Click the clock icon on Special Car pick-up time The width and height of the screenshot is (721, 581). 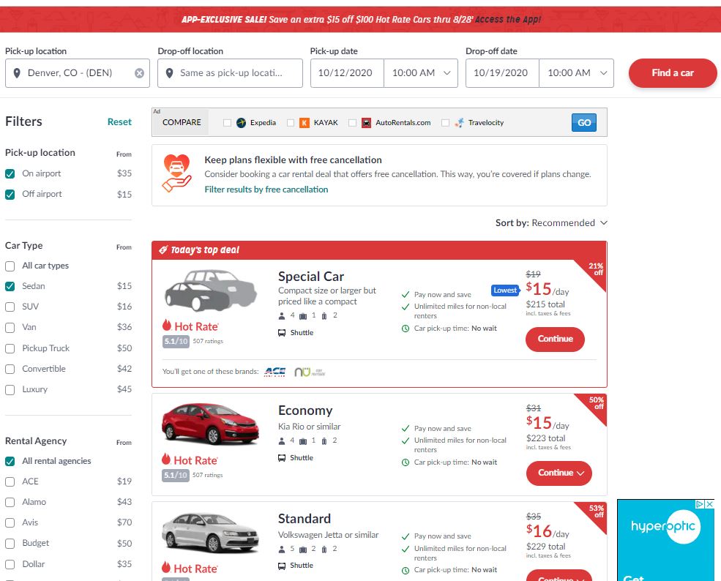[406, 329]
